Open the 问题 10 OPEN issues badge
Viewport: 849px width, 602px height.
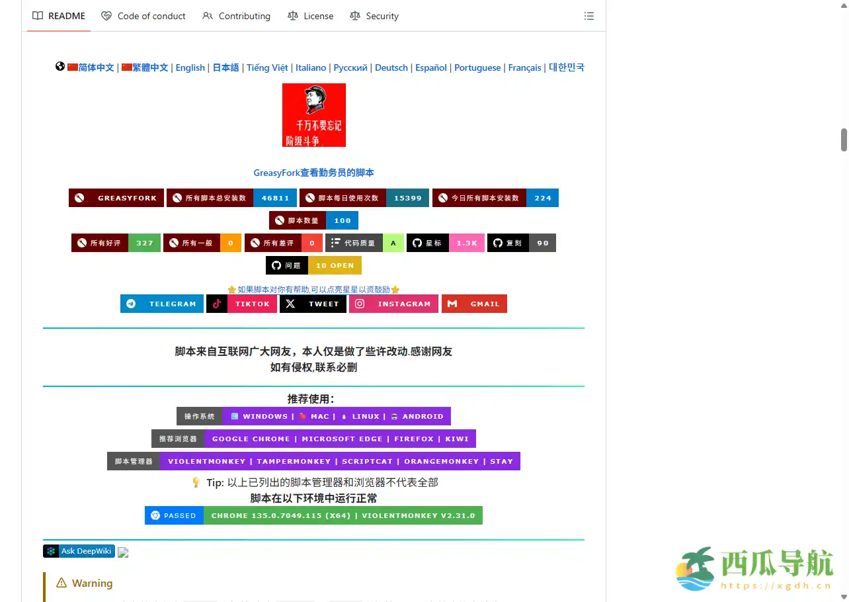[x=313, y=265]
